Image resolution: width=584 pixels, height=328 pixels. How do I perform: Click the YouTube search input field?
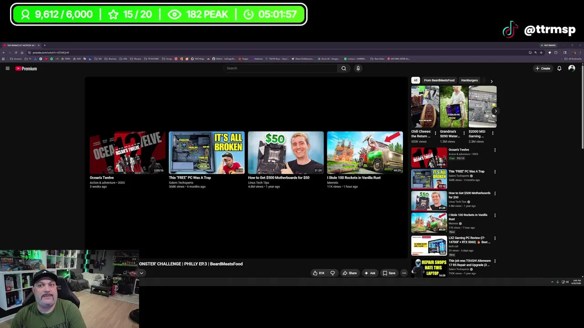pyautogui.click(x=281, y=68)
